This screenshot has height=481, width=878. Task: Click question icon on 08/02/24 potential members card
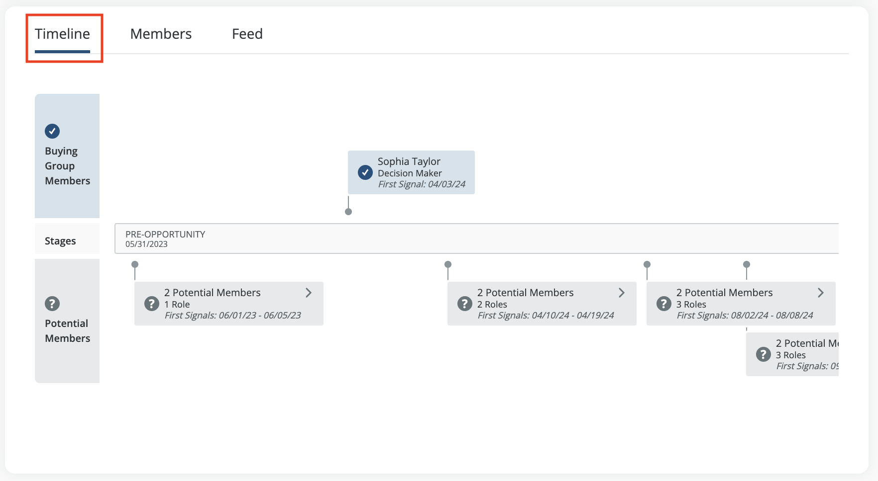(664, 304)
